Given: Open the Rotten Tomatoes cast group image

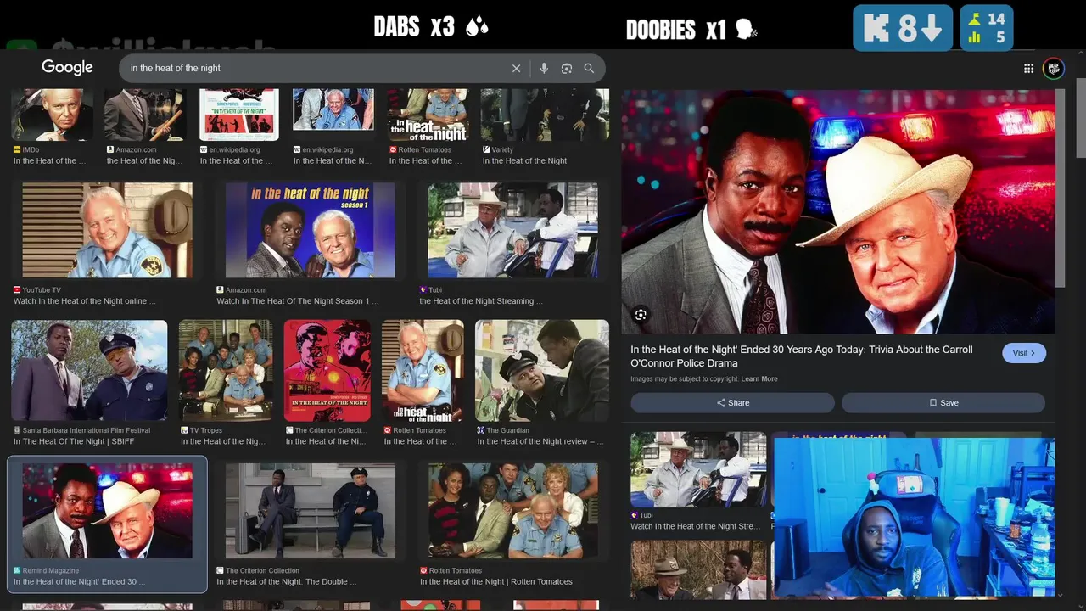Looking at the screenshot, I should click(x=513, y=511).
